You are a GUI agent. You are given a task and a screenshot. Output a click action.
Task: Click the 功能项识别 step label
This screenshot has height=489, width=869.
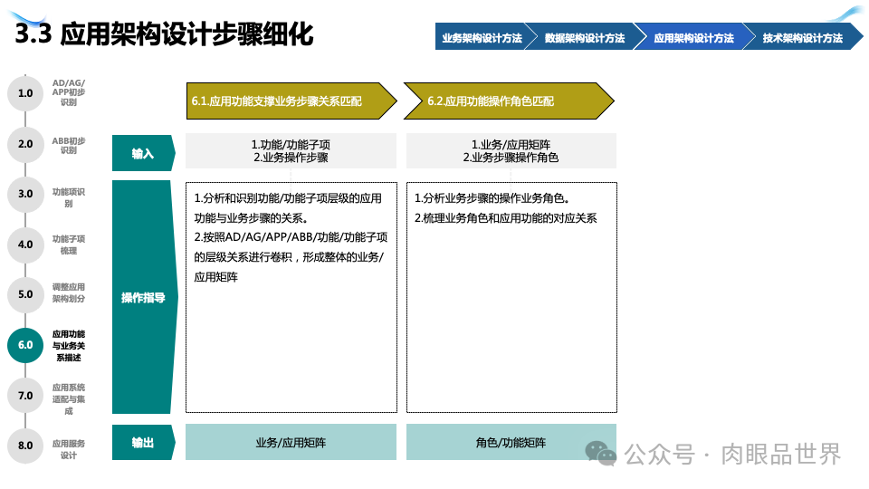(69, 197)
